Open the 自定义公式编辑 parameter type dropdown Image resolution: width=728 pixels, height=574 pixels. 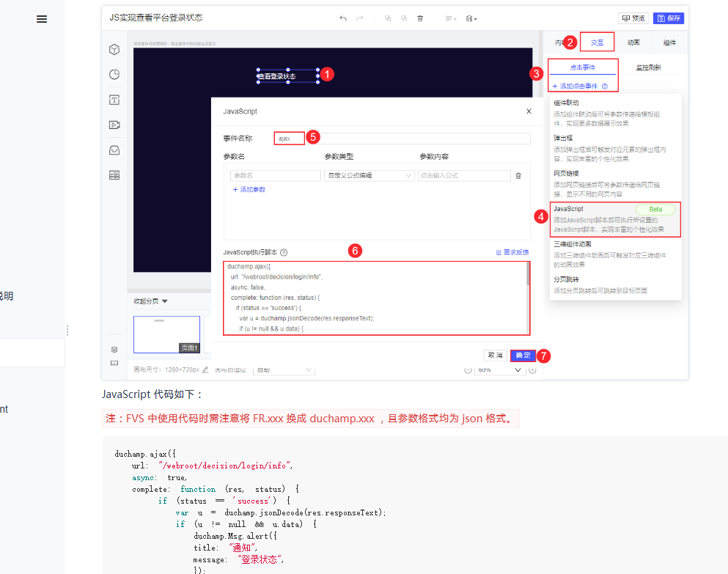(x=369, y=175)
